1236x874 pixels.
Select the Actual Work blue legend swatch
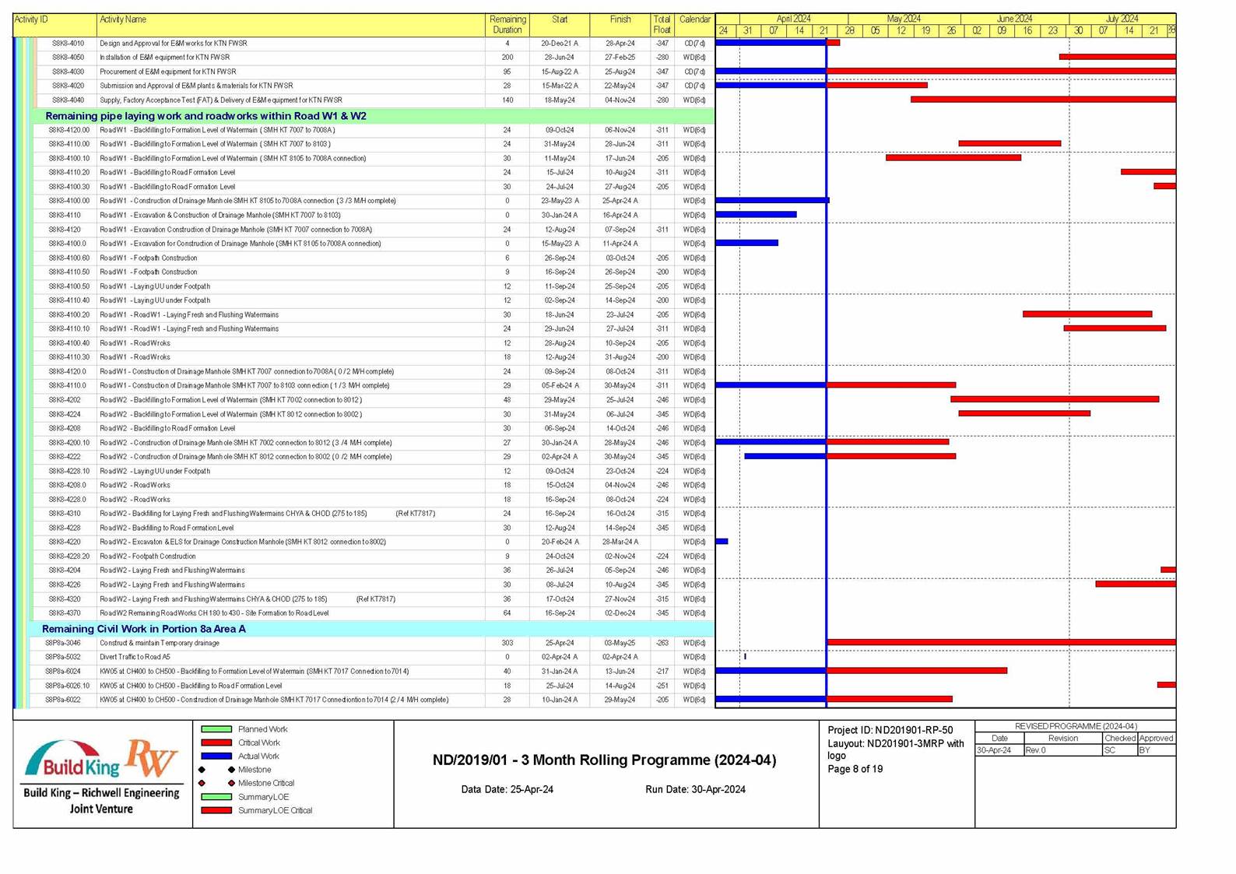(x=216, y=756)
